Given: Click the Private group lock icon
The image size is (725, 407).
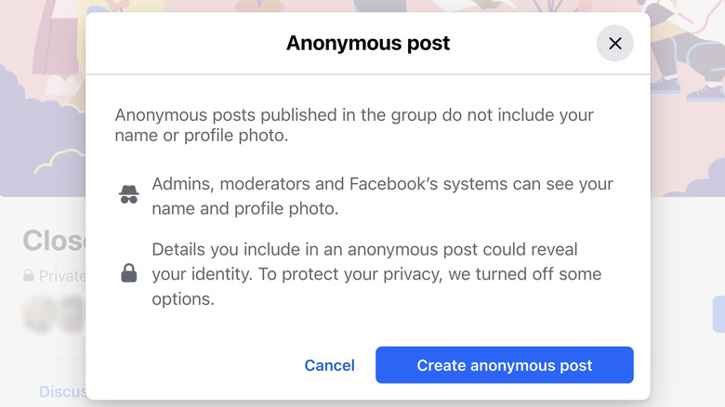Looking at the screenshot, I should point(29,276).
